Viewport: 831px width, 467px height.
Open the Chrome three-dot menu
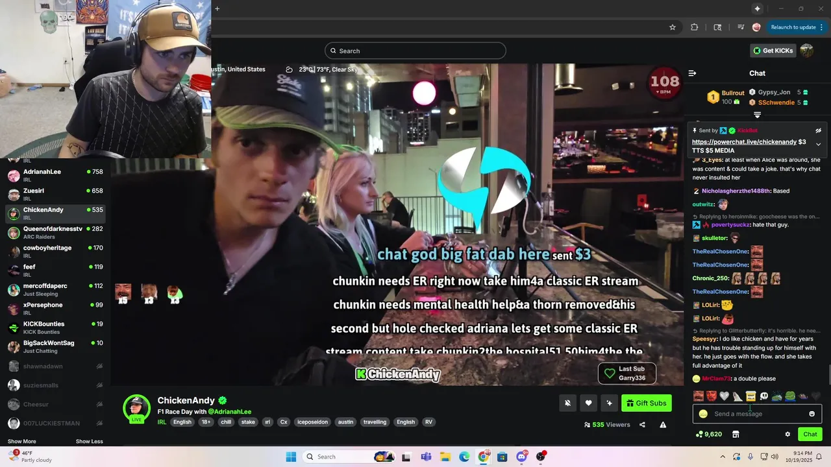822,27
